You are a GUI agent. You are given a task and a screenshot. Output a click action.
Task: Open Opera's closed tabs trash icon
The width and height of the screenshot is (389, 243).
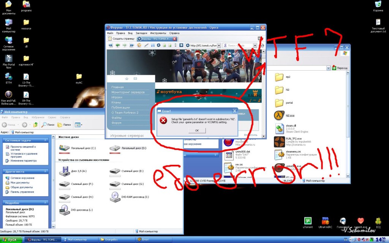pos(259,39)
